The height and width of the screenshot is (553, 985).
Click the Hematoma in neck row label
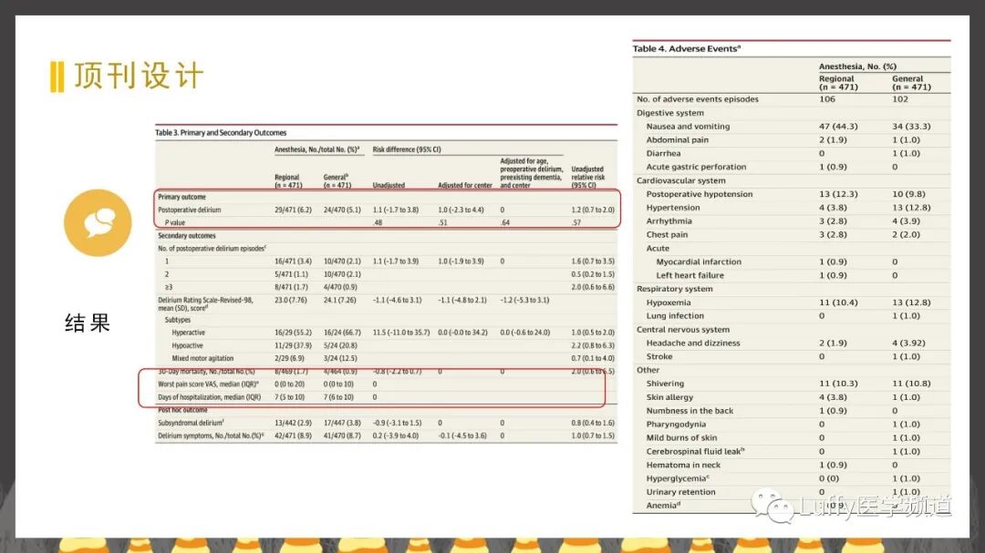[683, 466]
